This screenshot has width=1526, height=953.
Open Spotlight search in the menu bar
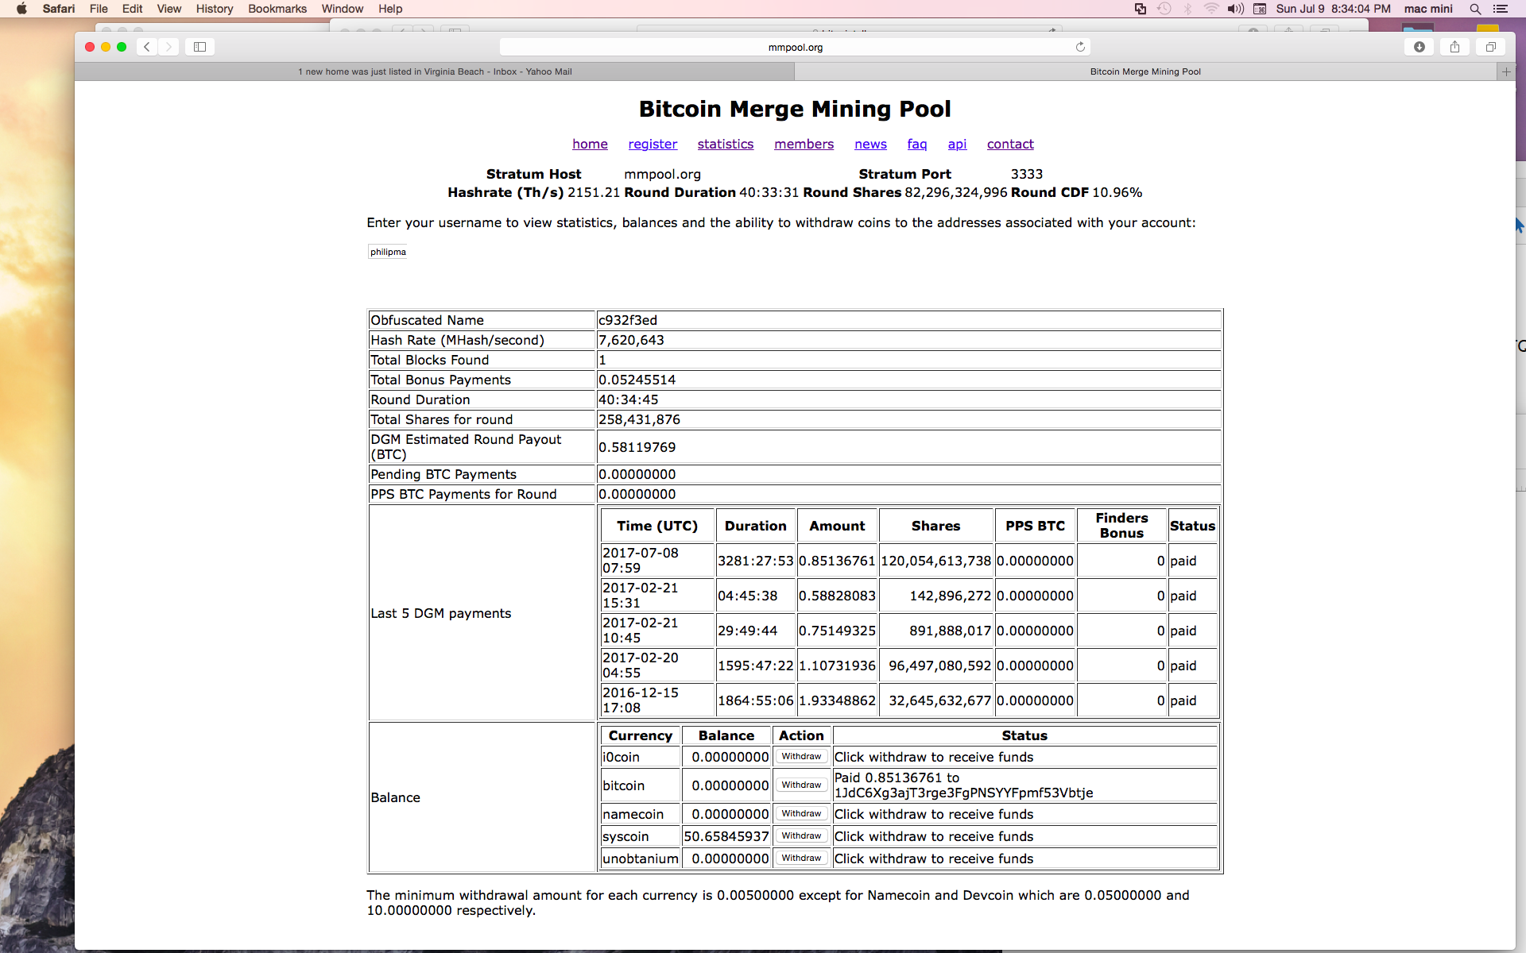[1475, 9]
